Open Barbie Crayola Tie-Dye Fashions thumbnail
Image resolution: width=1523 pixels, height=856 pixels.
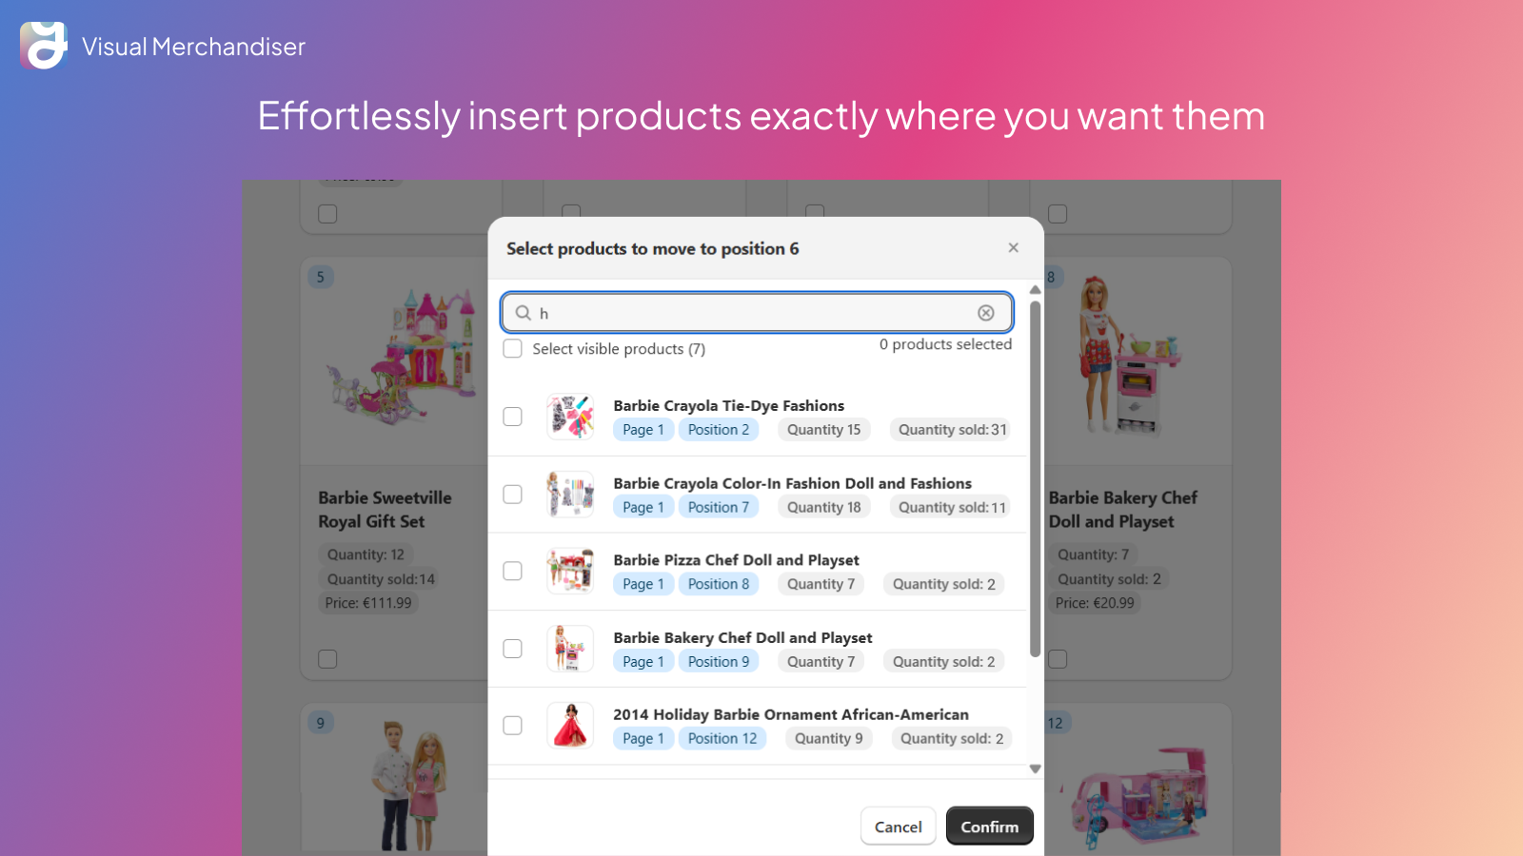(x=570, y=417)
